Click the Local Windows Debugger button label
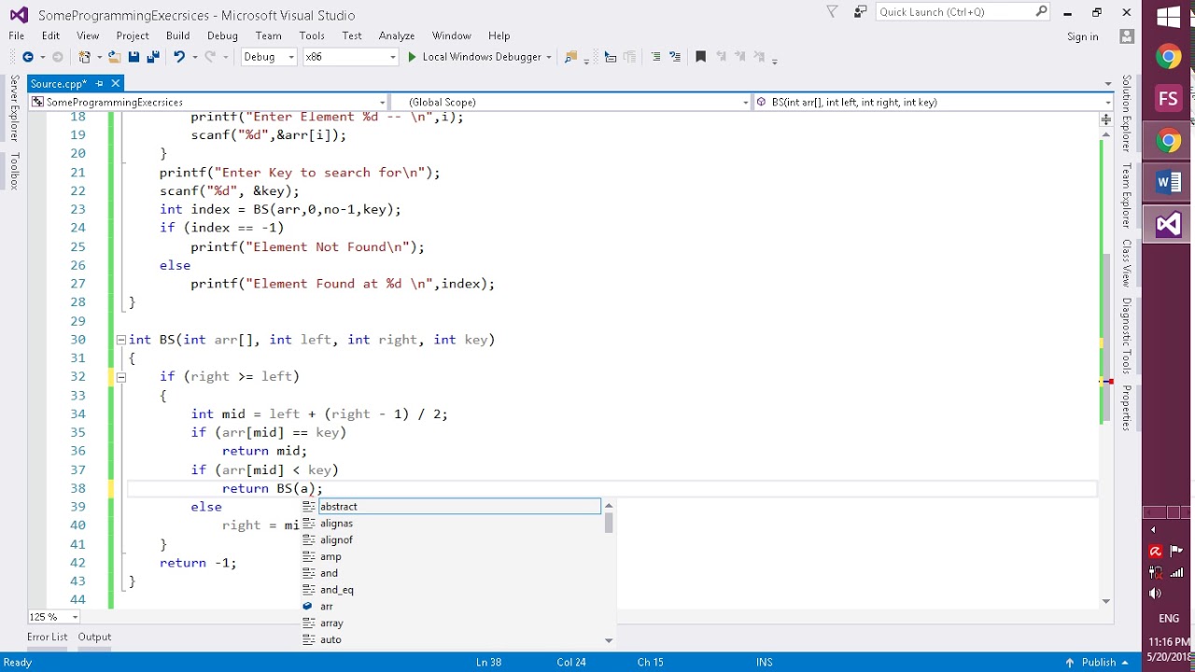This screenshot has height=672, width=1195. [x=482, y=57]
